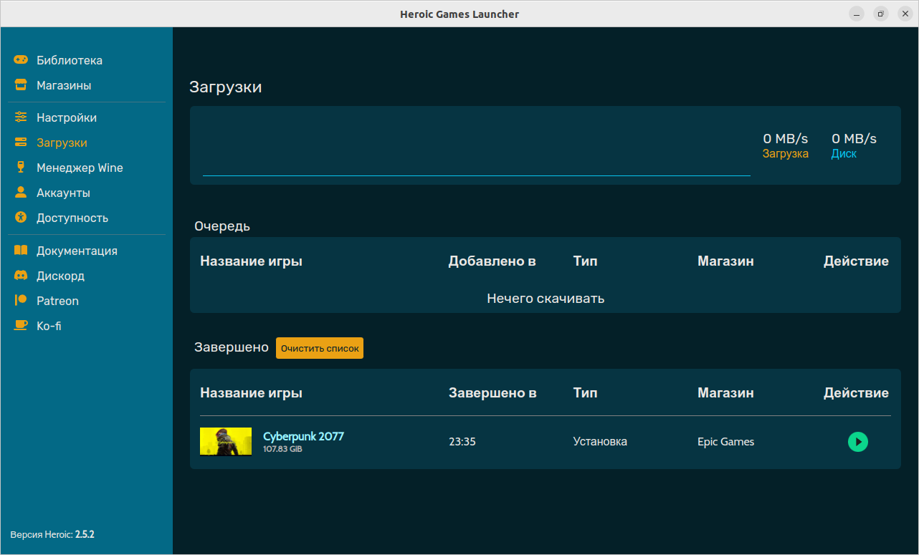This screenshot has height=555, width=919.
Task: Open the Cyberpunk 2077 game title
Action: click(x=303, y=436)
